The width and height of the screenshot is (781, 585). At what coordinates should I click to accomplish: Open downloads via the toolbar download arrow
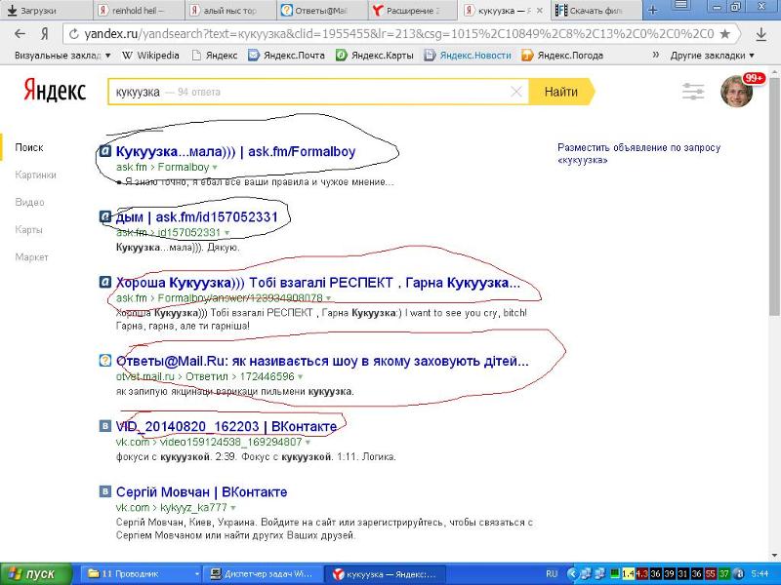pyautogui.click(x=761, y=34)
